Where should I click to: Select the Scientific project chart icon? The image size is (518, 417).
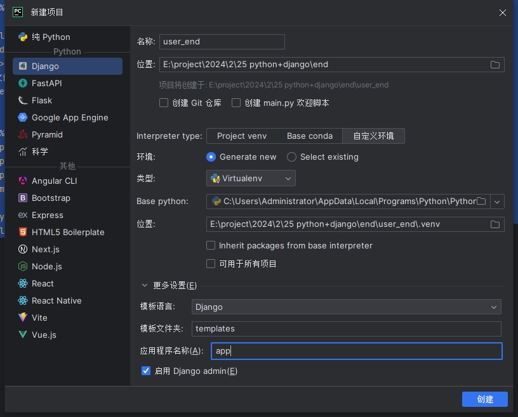click(23, 151)
